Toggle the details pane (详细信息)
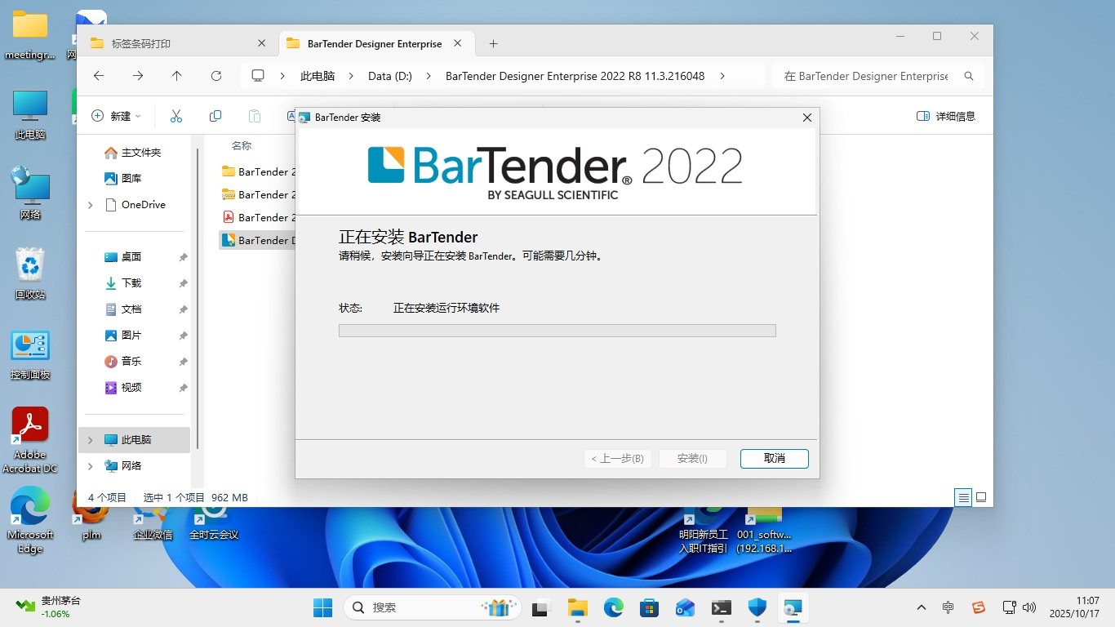Viewport: 1115px width, 627px height. click(946, 116)
